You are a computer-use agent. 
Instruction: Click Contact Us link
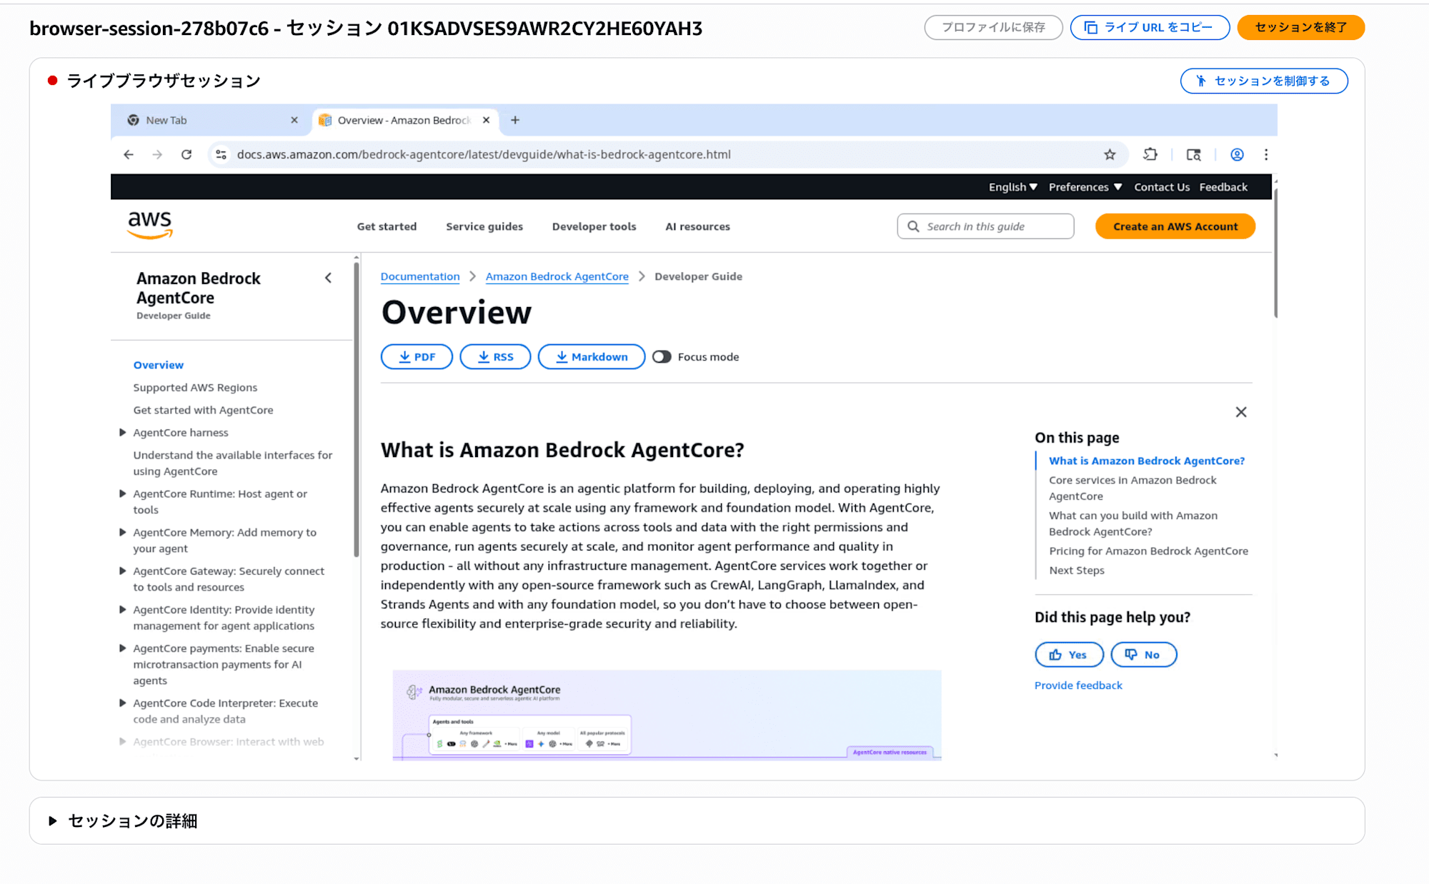point(1162,187)
